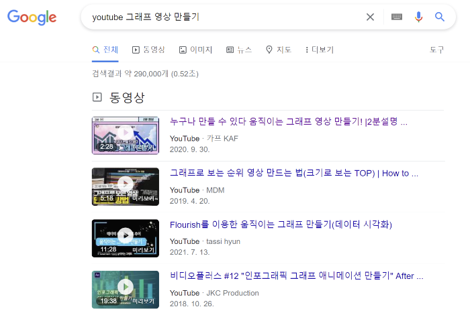Click channel name 카프 KAF
The width and height of the screenshot is (470, 313).
click(222, 139)
